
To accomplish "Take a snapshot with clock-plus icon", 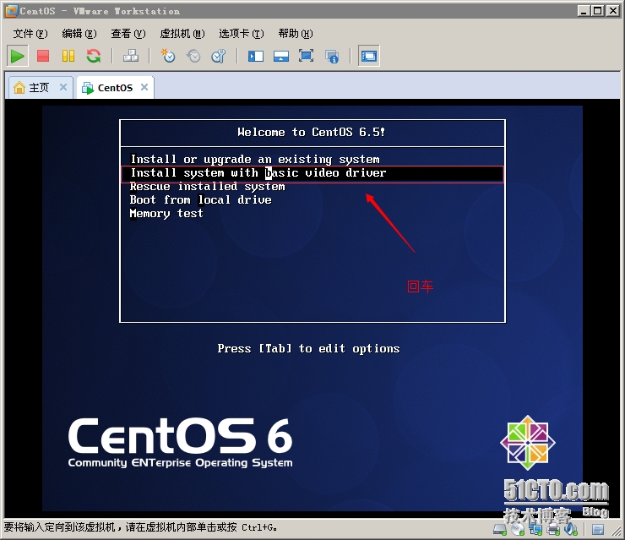I will tap(168, 57).
